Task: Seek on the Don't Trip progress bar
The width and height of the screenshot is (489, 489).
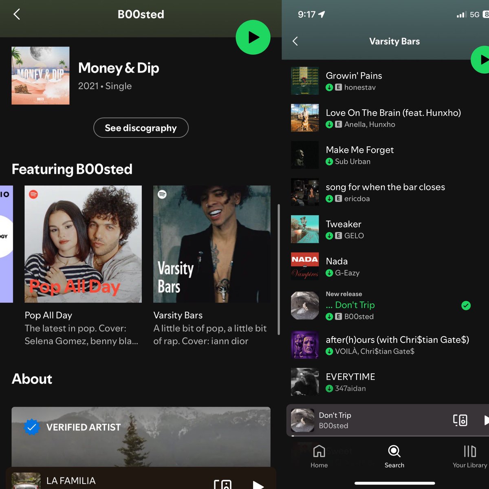Action: pyautogui.click(x=390, y=436)
